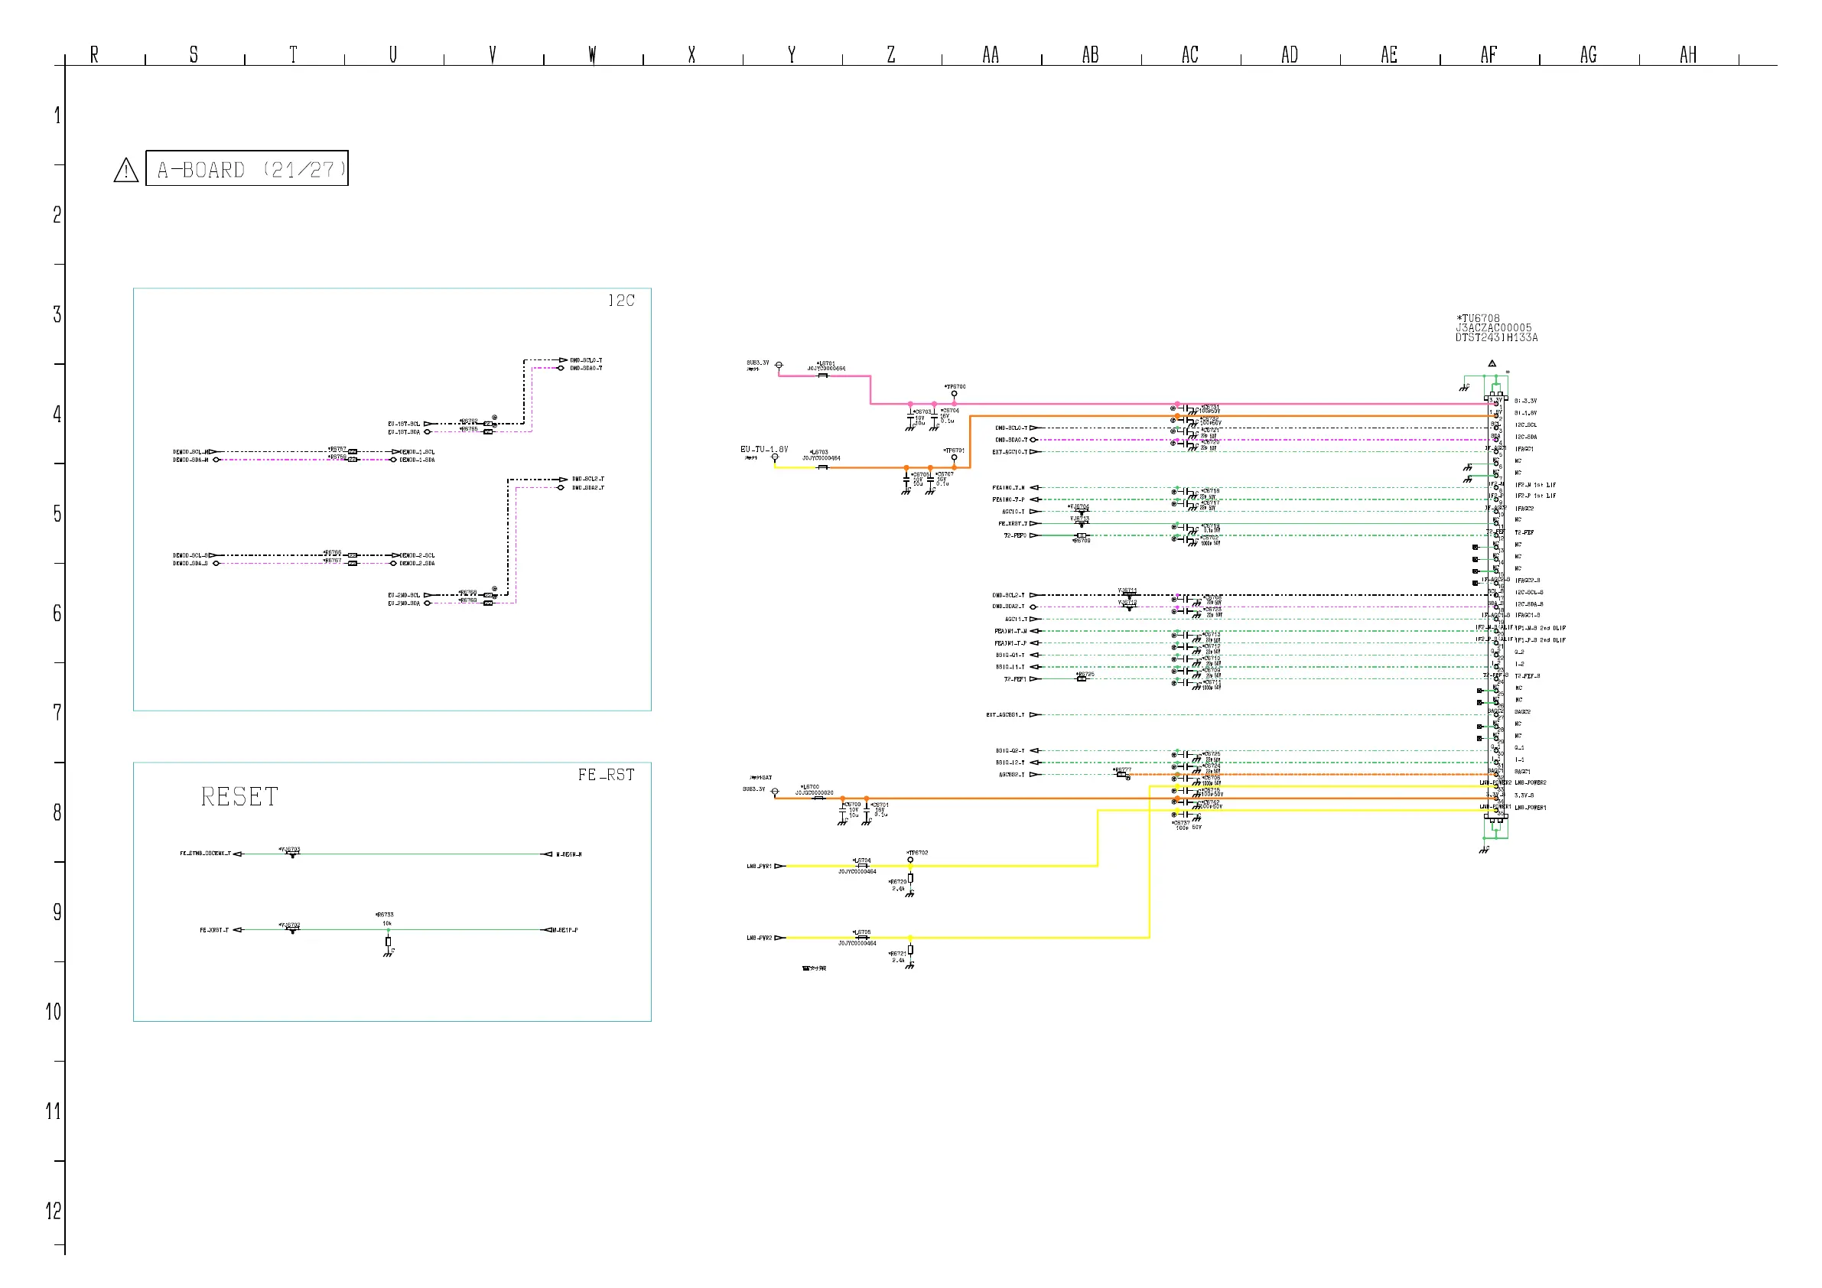1822x1288 pixels.
Task: Click the TP6700 test point circle
Action: click(954, 394)
